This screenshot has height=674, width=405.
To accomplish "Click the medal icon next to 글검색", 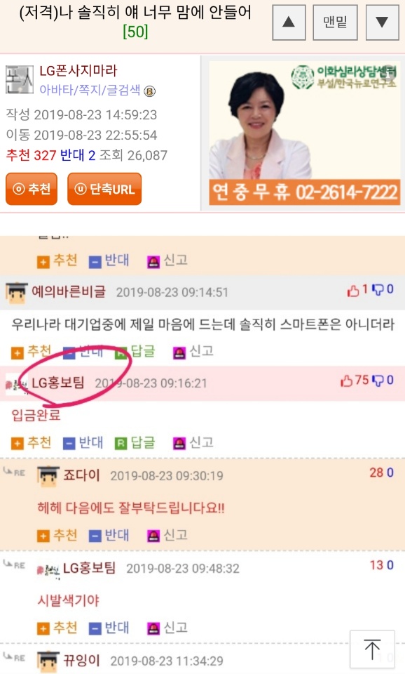I will pyautogui.click(x=149, y=91).
